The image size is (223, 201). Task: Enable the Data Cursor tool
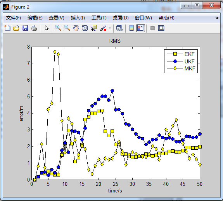tap(94, 28)
